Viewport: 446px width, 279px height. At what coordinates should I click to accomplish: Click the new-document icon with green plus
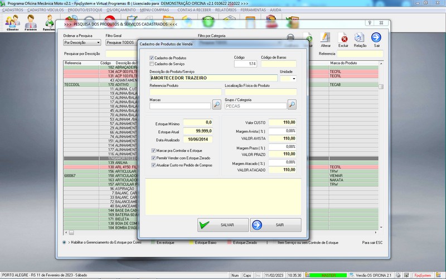pos(308,37)
